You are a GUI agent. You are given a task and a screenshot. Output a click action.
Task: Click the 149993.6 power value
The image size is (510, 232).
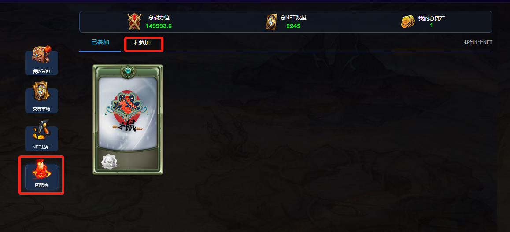tap(159, 26)
